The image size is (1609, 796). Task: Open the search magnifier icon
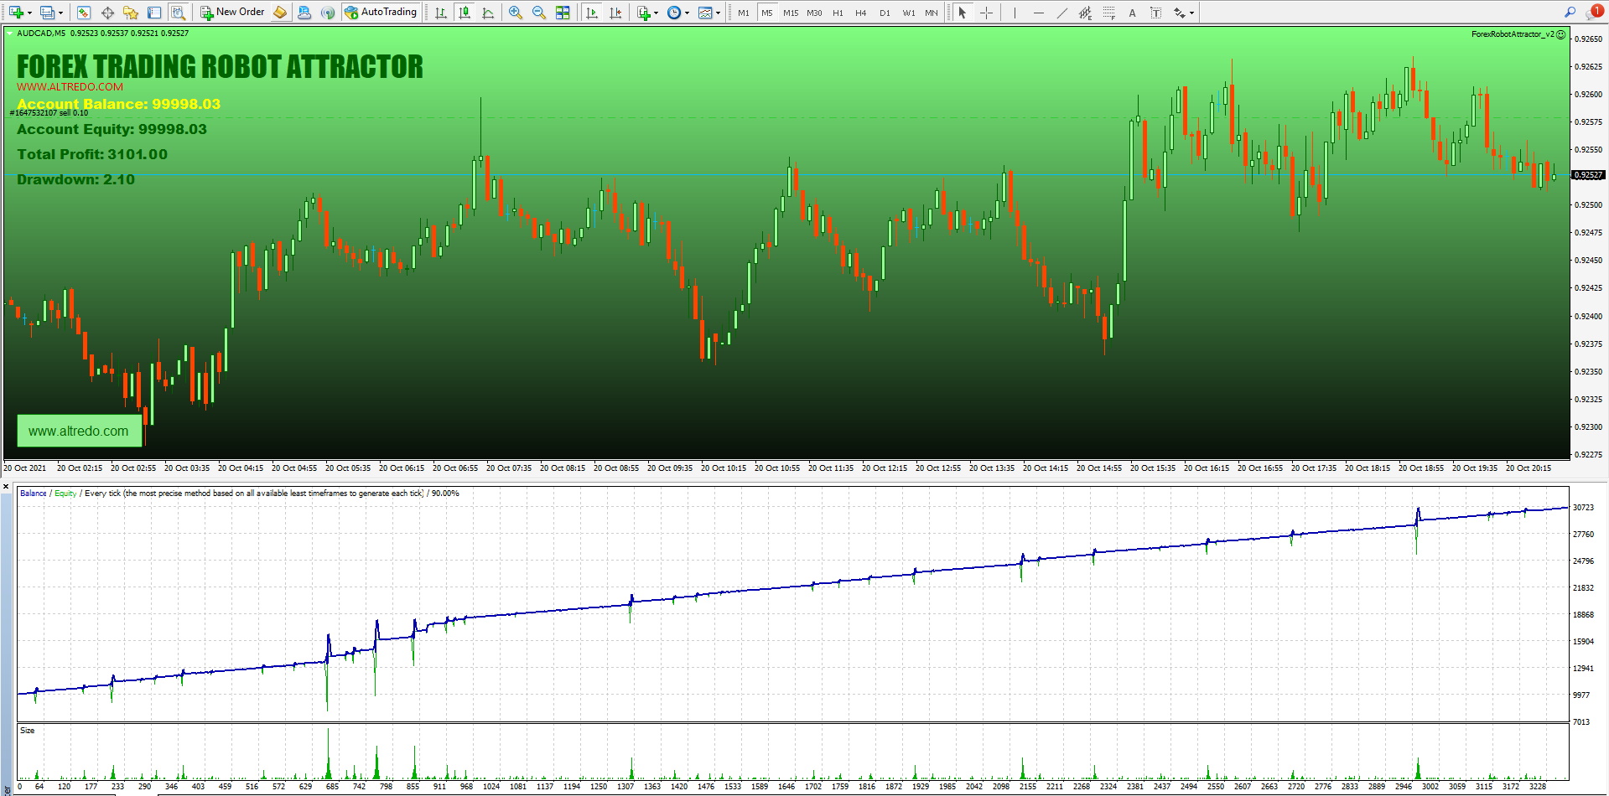[1570, 12]
